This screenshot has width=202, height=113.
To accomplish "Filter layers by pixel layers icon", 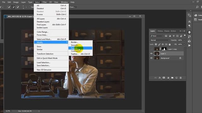I will pos(166,36).
